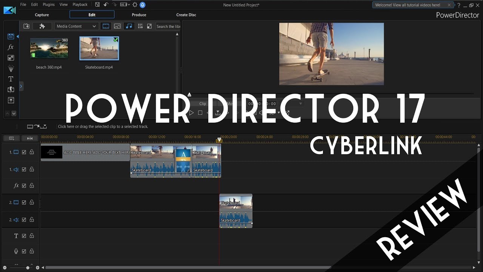
Task: Click the library expand/detach icon
Action: (149, 26)
